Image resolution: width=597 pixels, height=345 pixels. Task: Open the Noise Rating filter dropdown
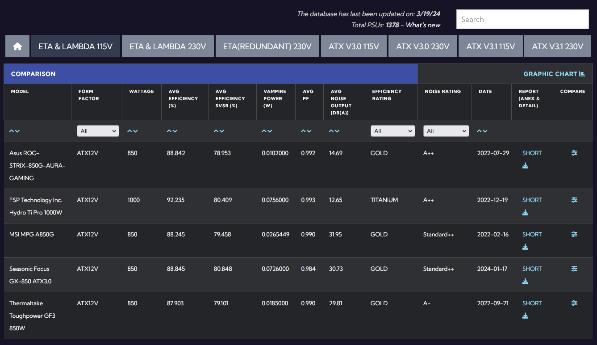[x=446, y=131]
